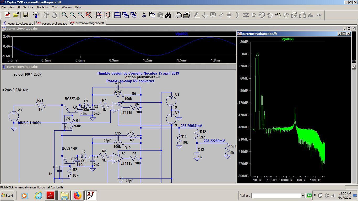The width and height of the screenshot is (358, 201).
Task: Zoom to fit with the crossed-out magnifier
Action: tap(89, 15)
